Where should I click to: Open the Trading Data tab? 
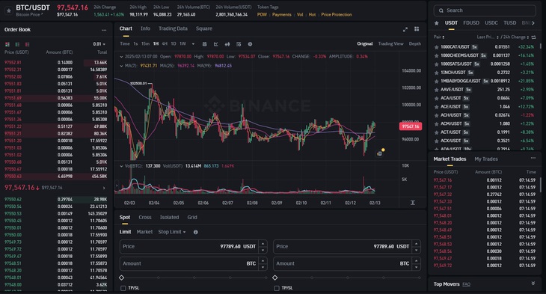pyautogui.click(x=173, y=28)
